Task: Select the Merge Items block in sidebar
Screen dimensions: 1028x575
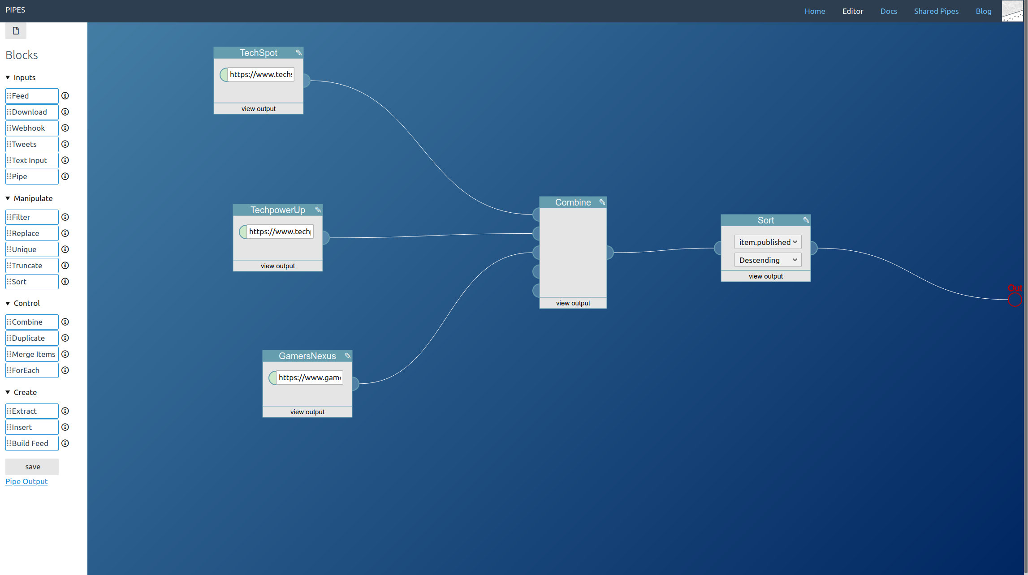Action: click(x=32, y=354)
